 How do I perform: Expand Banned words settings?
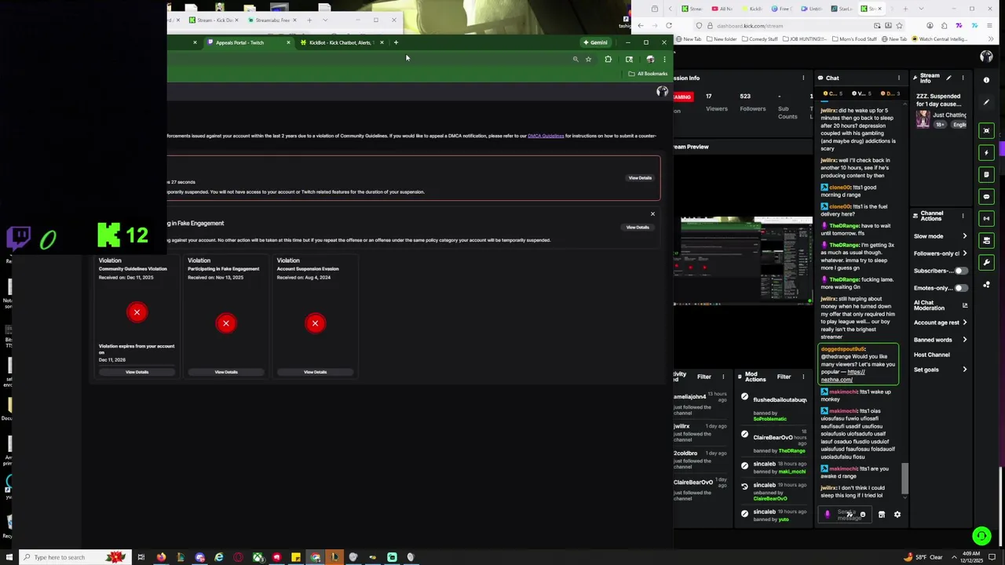[941, 340]
